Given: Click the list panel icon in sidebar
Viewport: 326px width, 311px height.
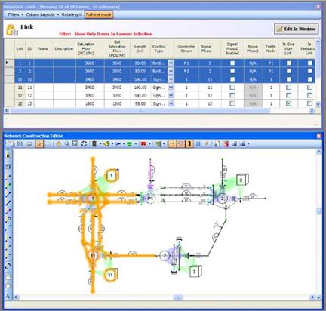Looking at the screenshot, I should click(x=8, y=166).
